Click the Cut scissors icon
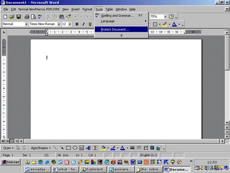This screenshot has width=230, height=173. pos(48,17)
